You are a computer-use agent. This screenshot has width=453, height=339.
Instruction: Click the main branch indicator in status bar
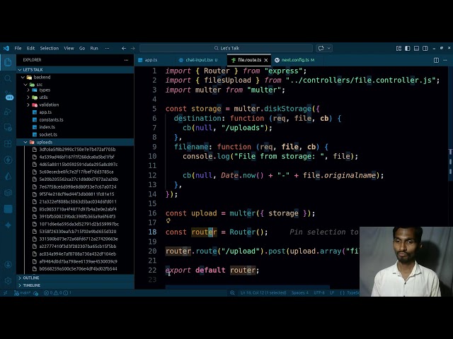[x=23, y=293]
